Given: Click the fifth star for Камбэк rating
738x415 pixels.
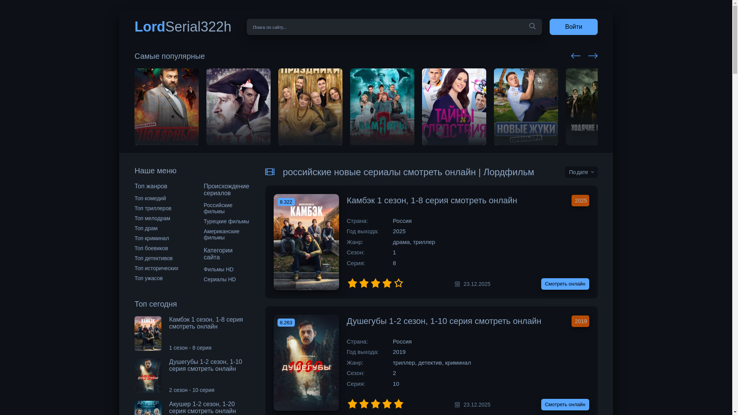Looking at the screenshot, I should point(399,283).
